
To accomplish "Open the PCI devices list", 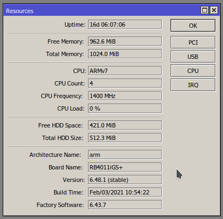I will point(193,42).
